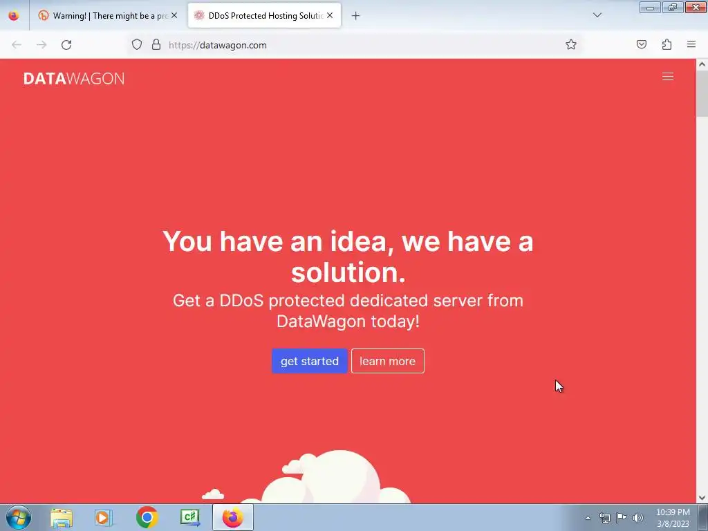Show hidden system tray icons

588,518
